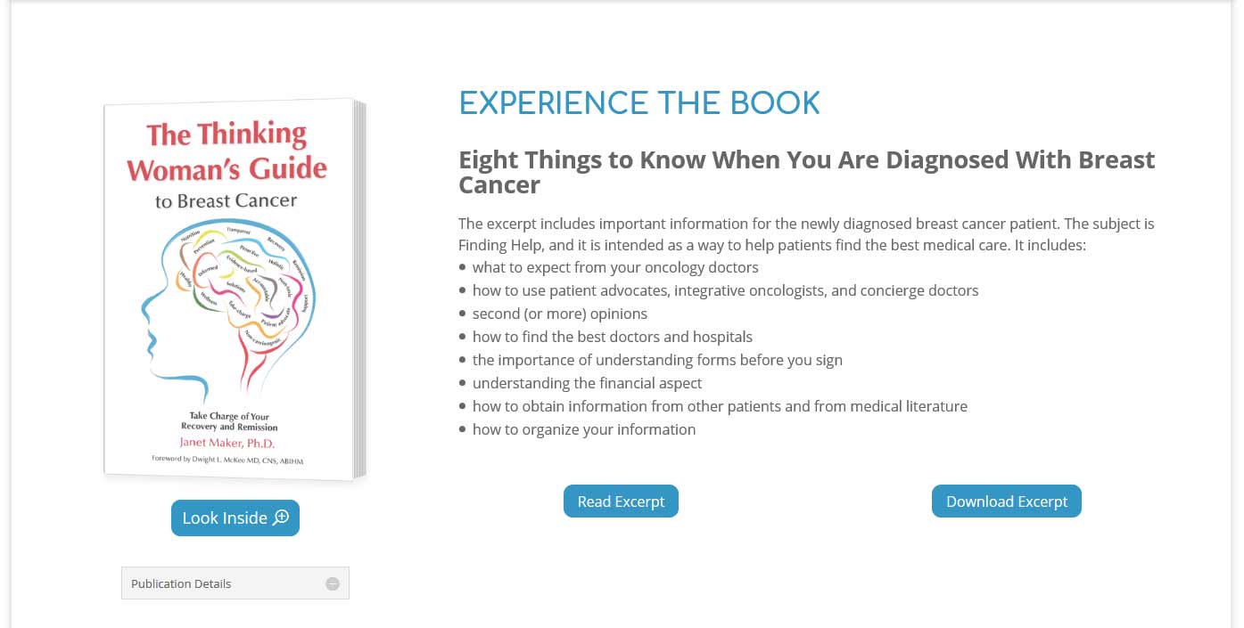
Task: Click the Experience the Book heading
Action: [638, 103]
